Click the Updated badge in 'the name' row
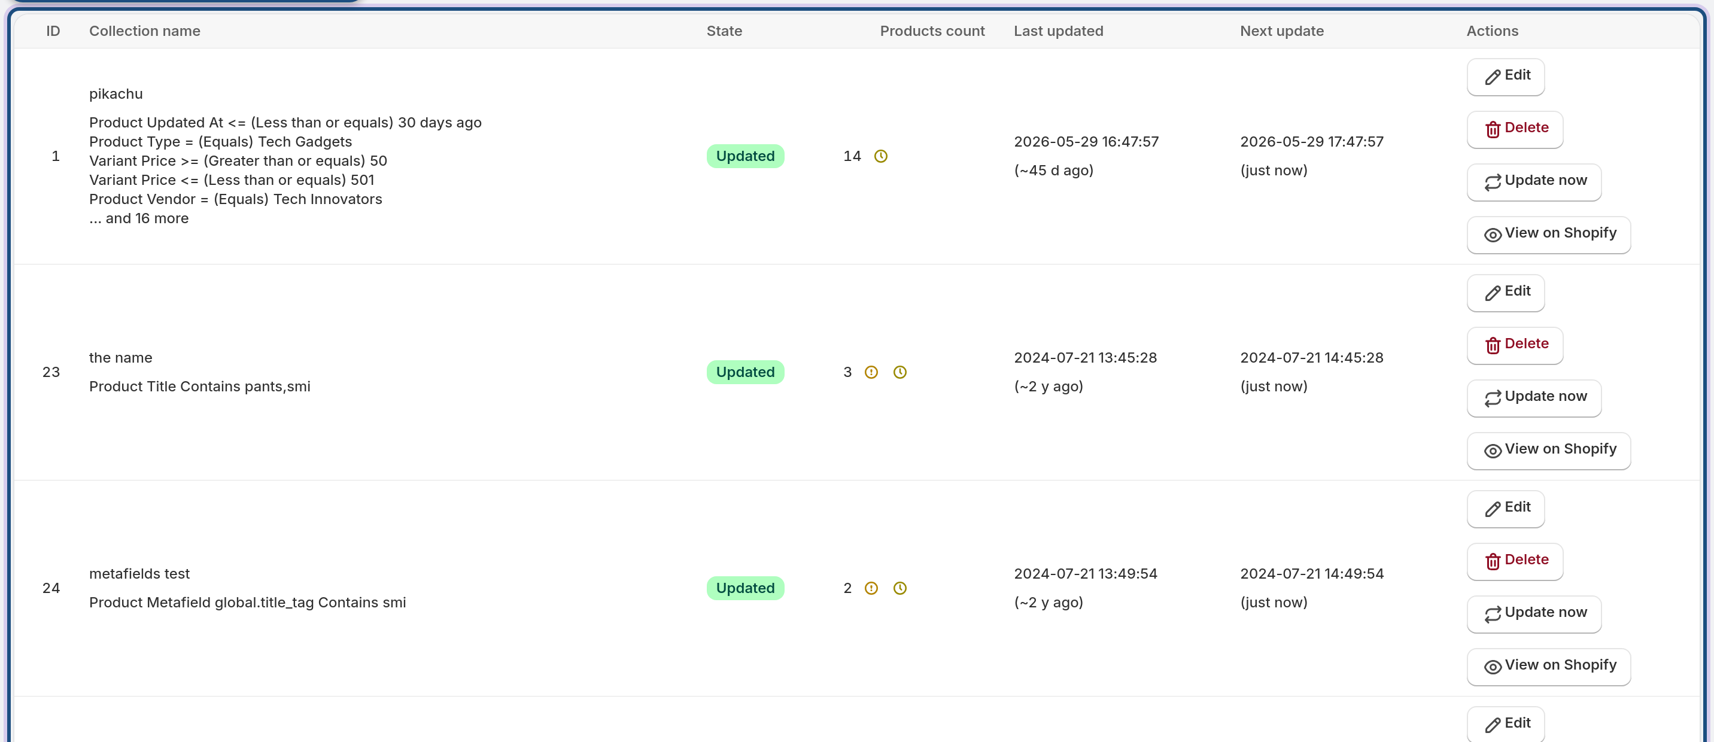 745,372
